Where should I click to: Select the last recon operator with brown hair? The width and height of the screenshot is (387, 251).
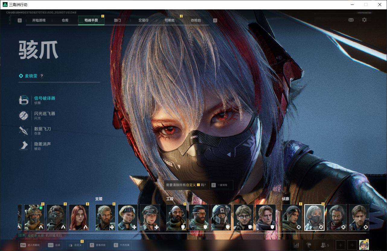click(359, 218)
